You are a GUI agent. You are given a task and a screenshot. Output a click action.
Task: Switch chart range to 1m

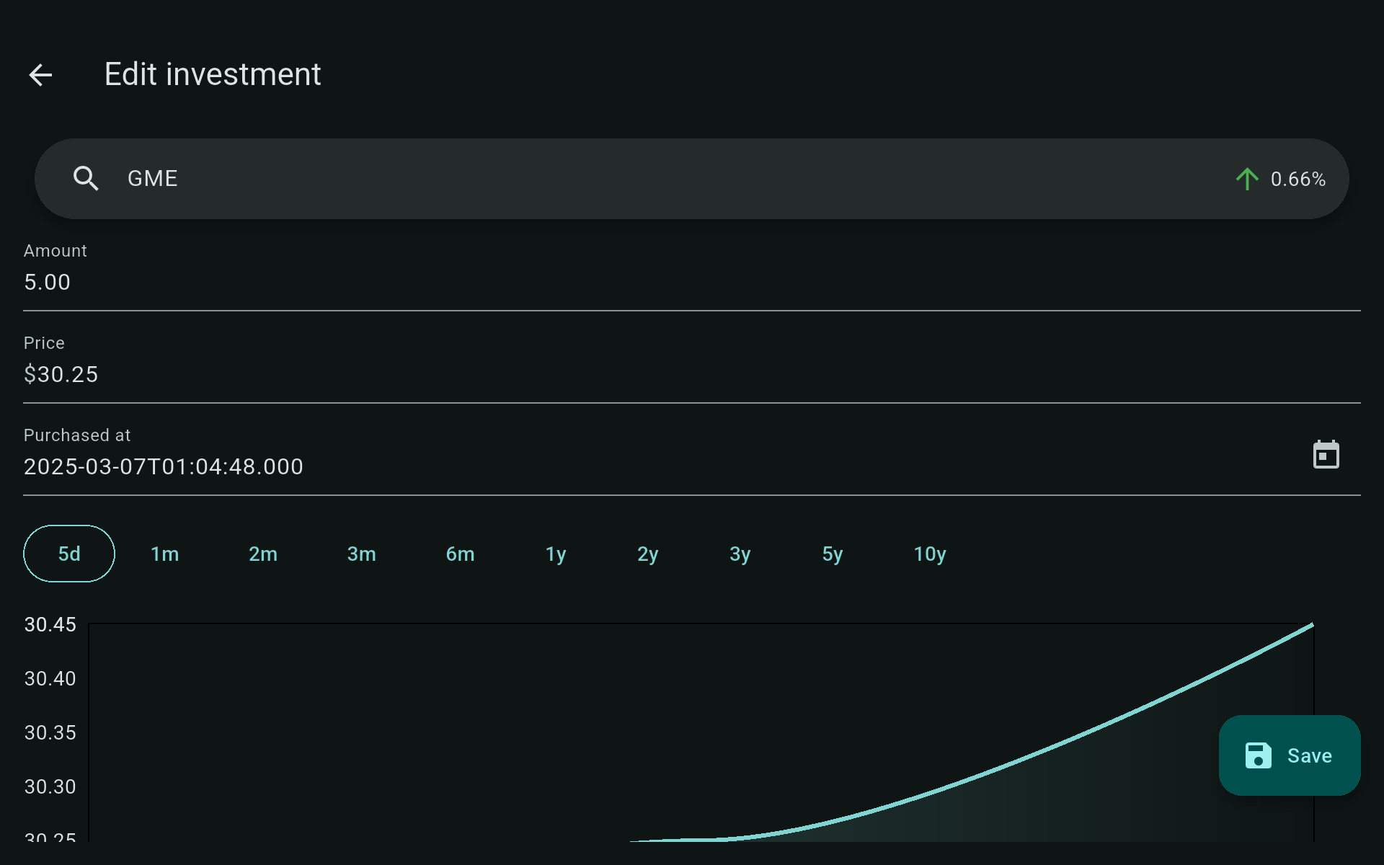click(164, 554)
